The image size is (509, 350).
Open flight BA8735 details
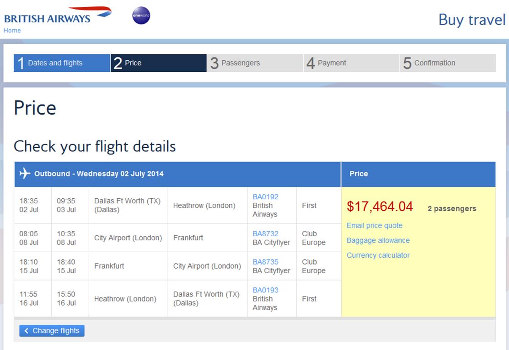pos(265,262)
